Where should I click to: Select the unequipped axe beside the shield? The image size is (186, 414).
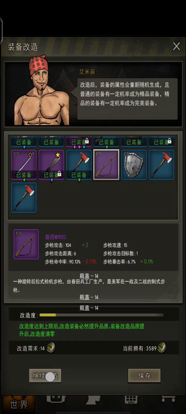pos(161,165)
